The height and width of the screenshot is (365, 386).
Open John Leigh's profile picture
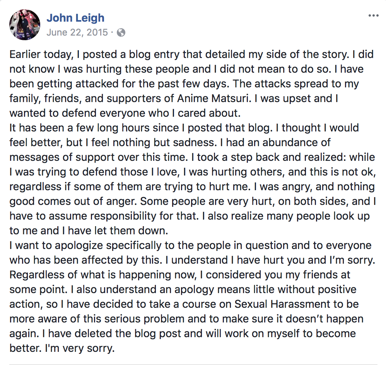tap(25, 25)
